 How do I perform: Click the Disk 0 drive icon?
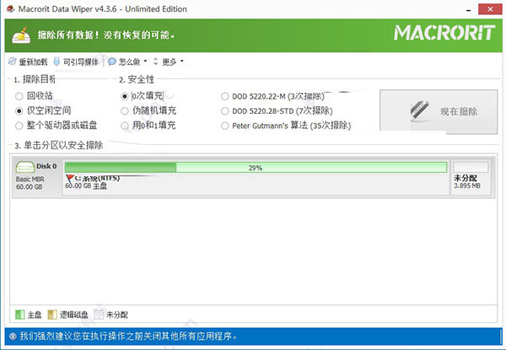point(24,167)
